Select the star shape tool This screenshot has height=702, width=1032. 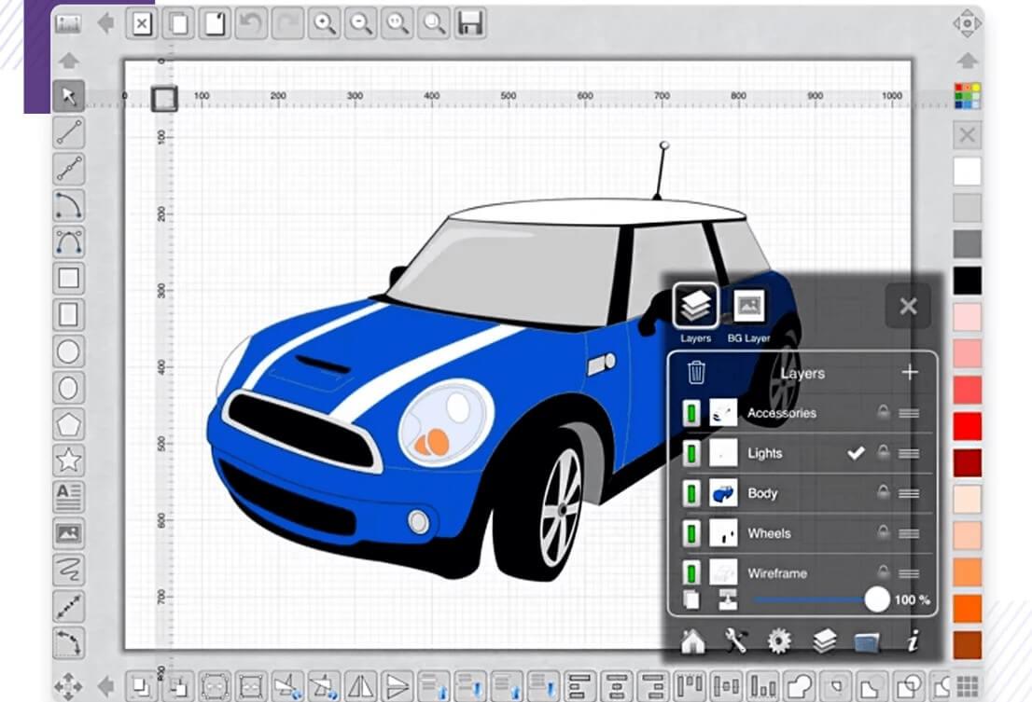[x=68, y=461]
